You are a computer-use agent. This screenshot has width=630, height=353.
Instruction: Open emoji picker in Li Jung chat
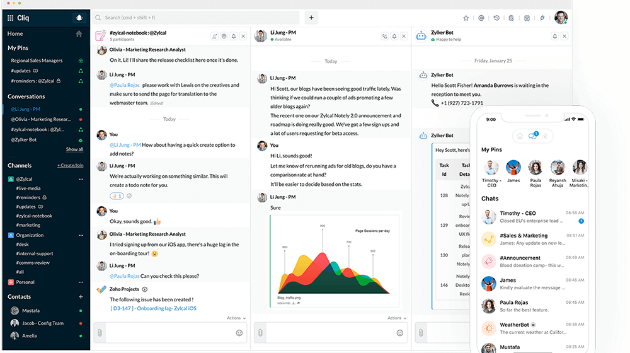point(399,333)
